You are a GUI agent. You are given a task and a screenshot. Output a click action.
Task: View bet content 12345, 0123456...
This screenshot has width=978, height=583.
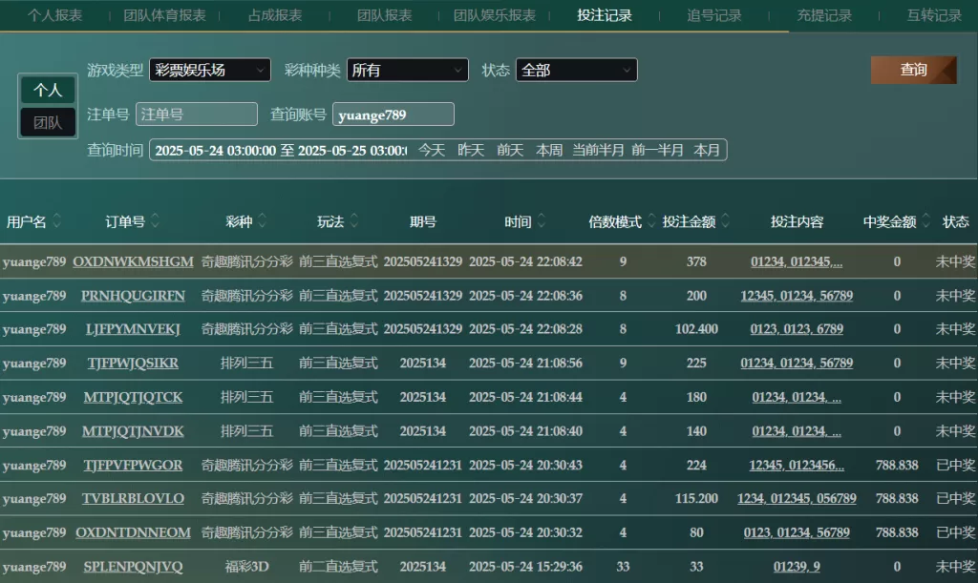[797, 466]
